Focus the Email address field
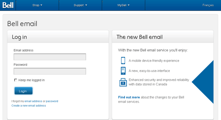The width and height of the screenshot is (221, 120). coord(50,57)
